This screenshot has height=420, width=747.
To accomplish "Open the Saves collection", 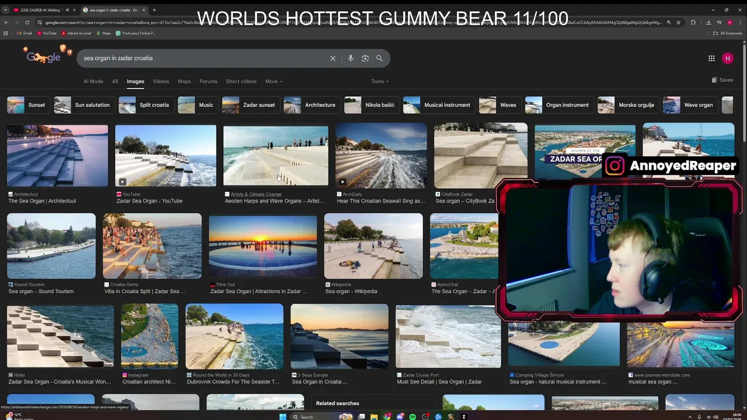I will coord(722,80).
